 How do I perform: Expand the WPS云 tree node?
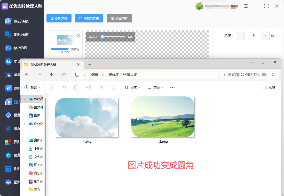click(24, 99)
